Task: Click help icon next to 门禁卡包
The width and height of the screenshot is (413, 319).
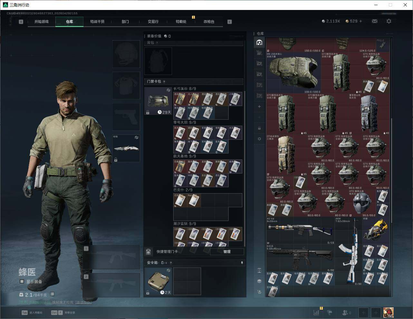Action: [x=164, y=82]
